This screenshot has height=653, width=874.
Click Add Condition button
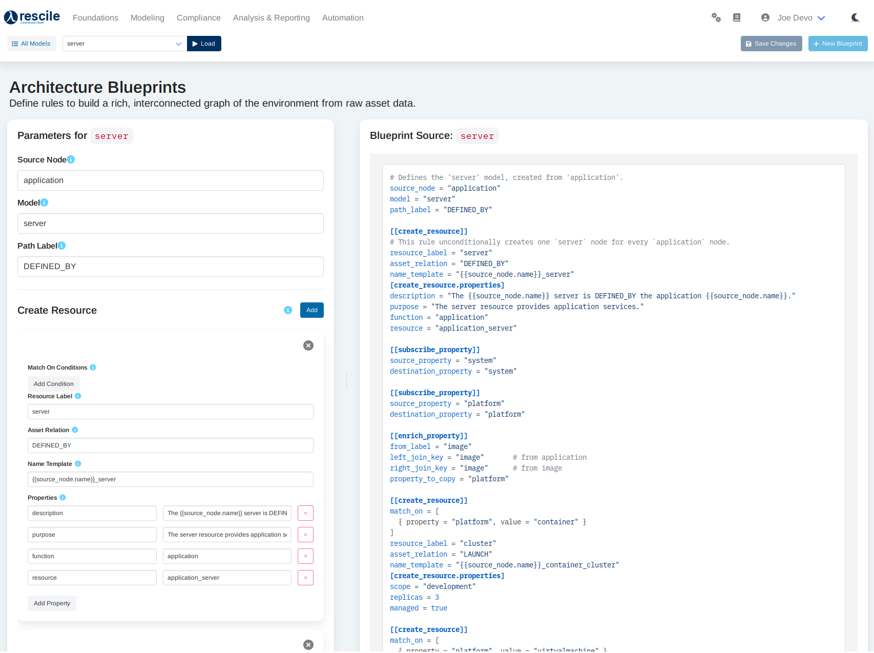click(54, 384)
